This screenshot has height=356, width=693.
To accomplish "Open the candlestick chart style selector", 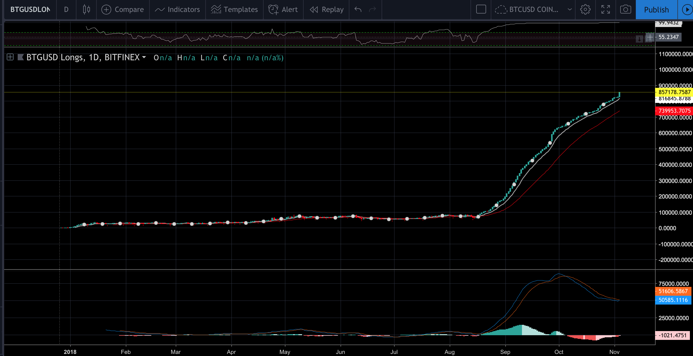I will tap(86, 10).
